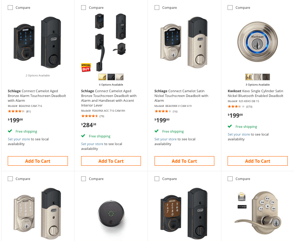Check Compare on the Kwikset Kevo deadbolt

coord(230,7)
